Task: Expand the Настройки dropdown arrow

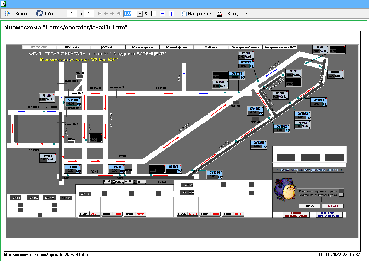Action: (x=211, y=14)
